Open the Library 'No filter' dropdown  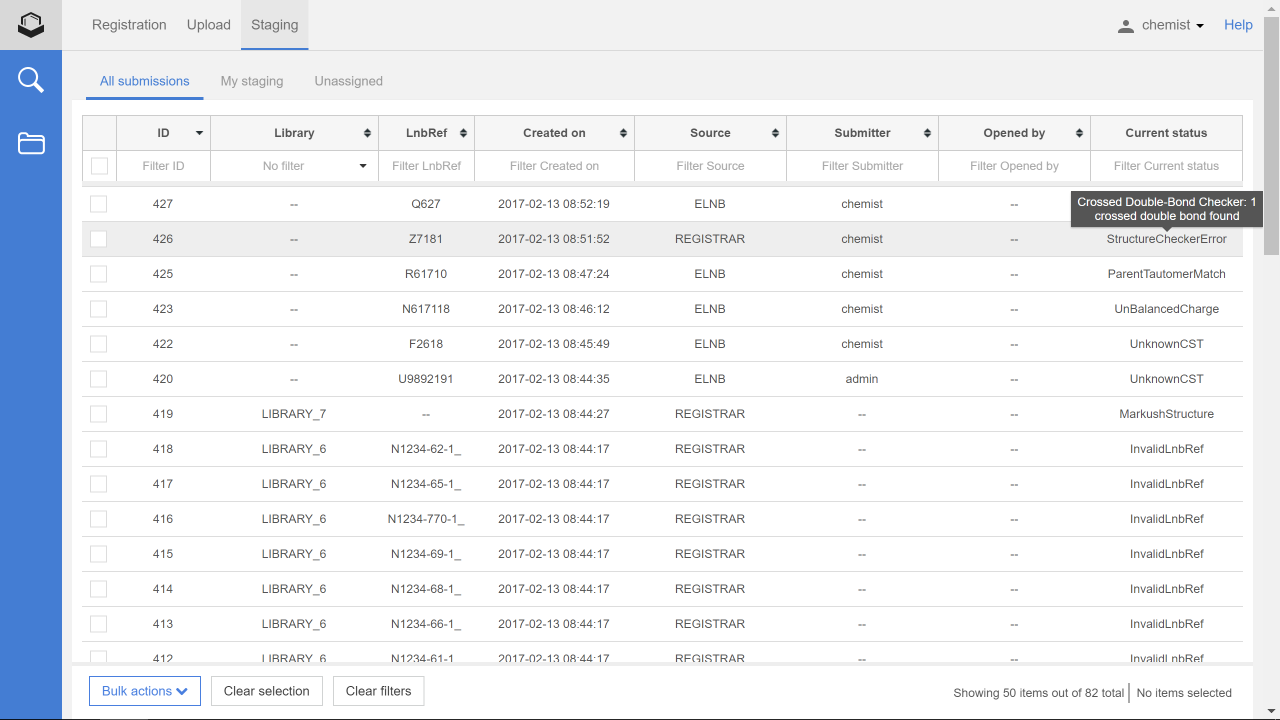[x=294, y=166]
